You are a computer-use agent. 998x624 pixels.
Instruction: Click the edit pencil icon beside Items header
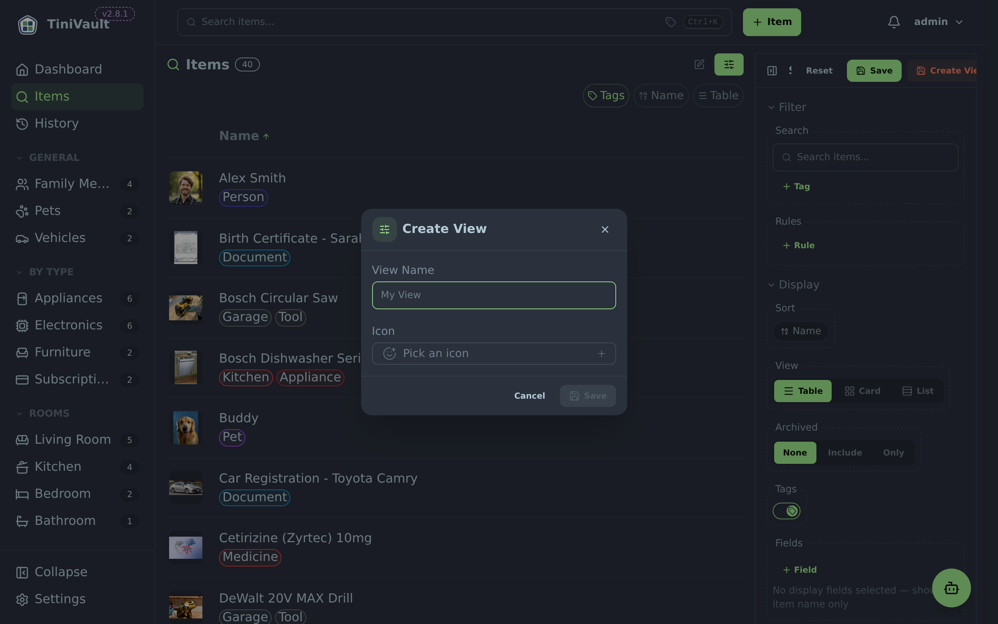pos(699,64)
